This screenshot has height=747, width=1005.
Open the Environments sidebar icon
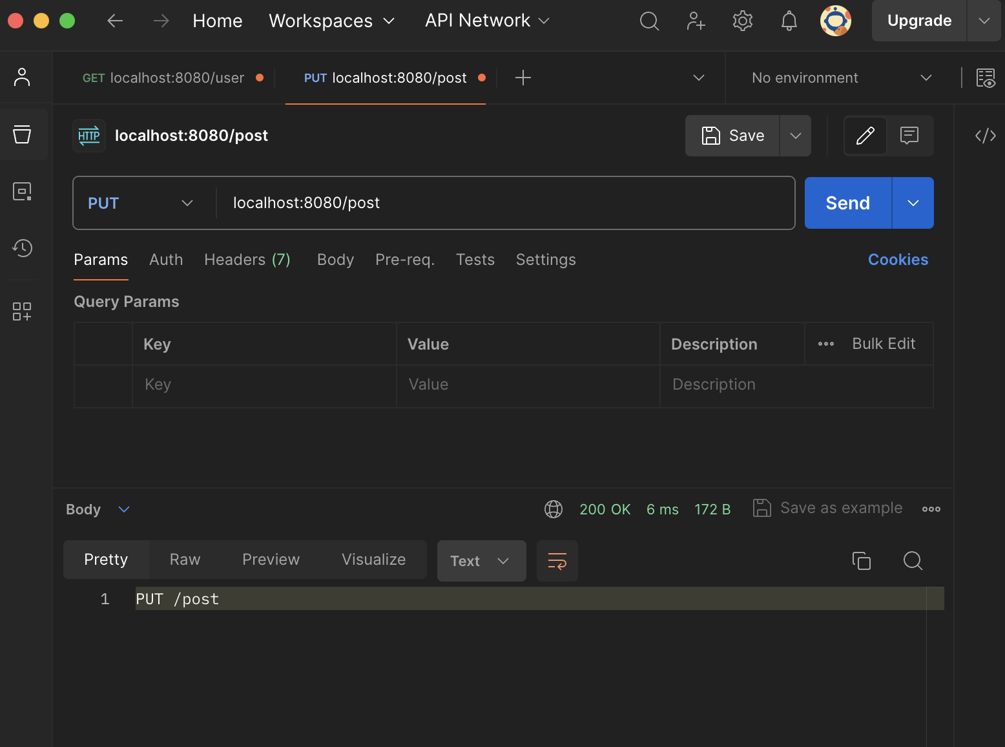coord(22,191)
